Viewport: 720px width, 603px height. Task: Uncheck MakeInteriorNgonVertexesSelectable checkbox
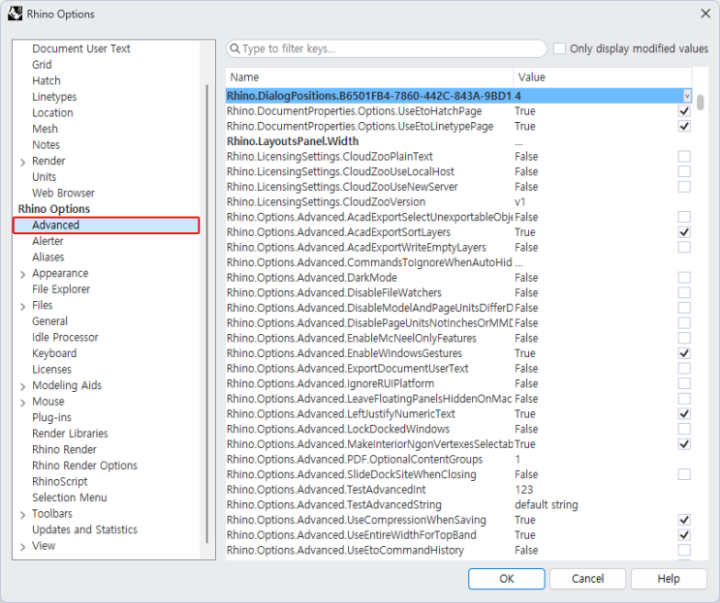coord(684,444)
